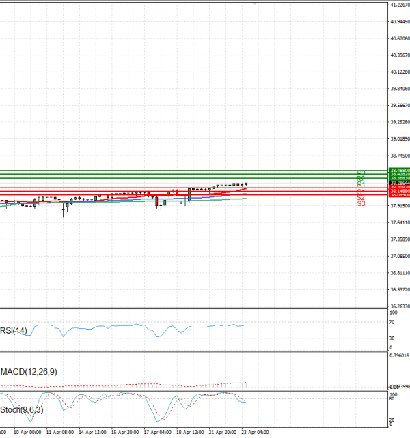Image resolution: width=410 pixels, height=438 pixels.
Task: Click the 37.64110 price axis label
Action: 400,222
